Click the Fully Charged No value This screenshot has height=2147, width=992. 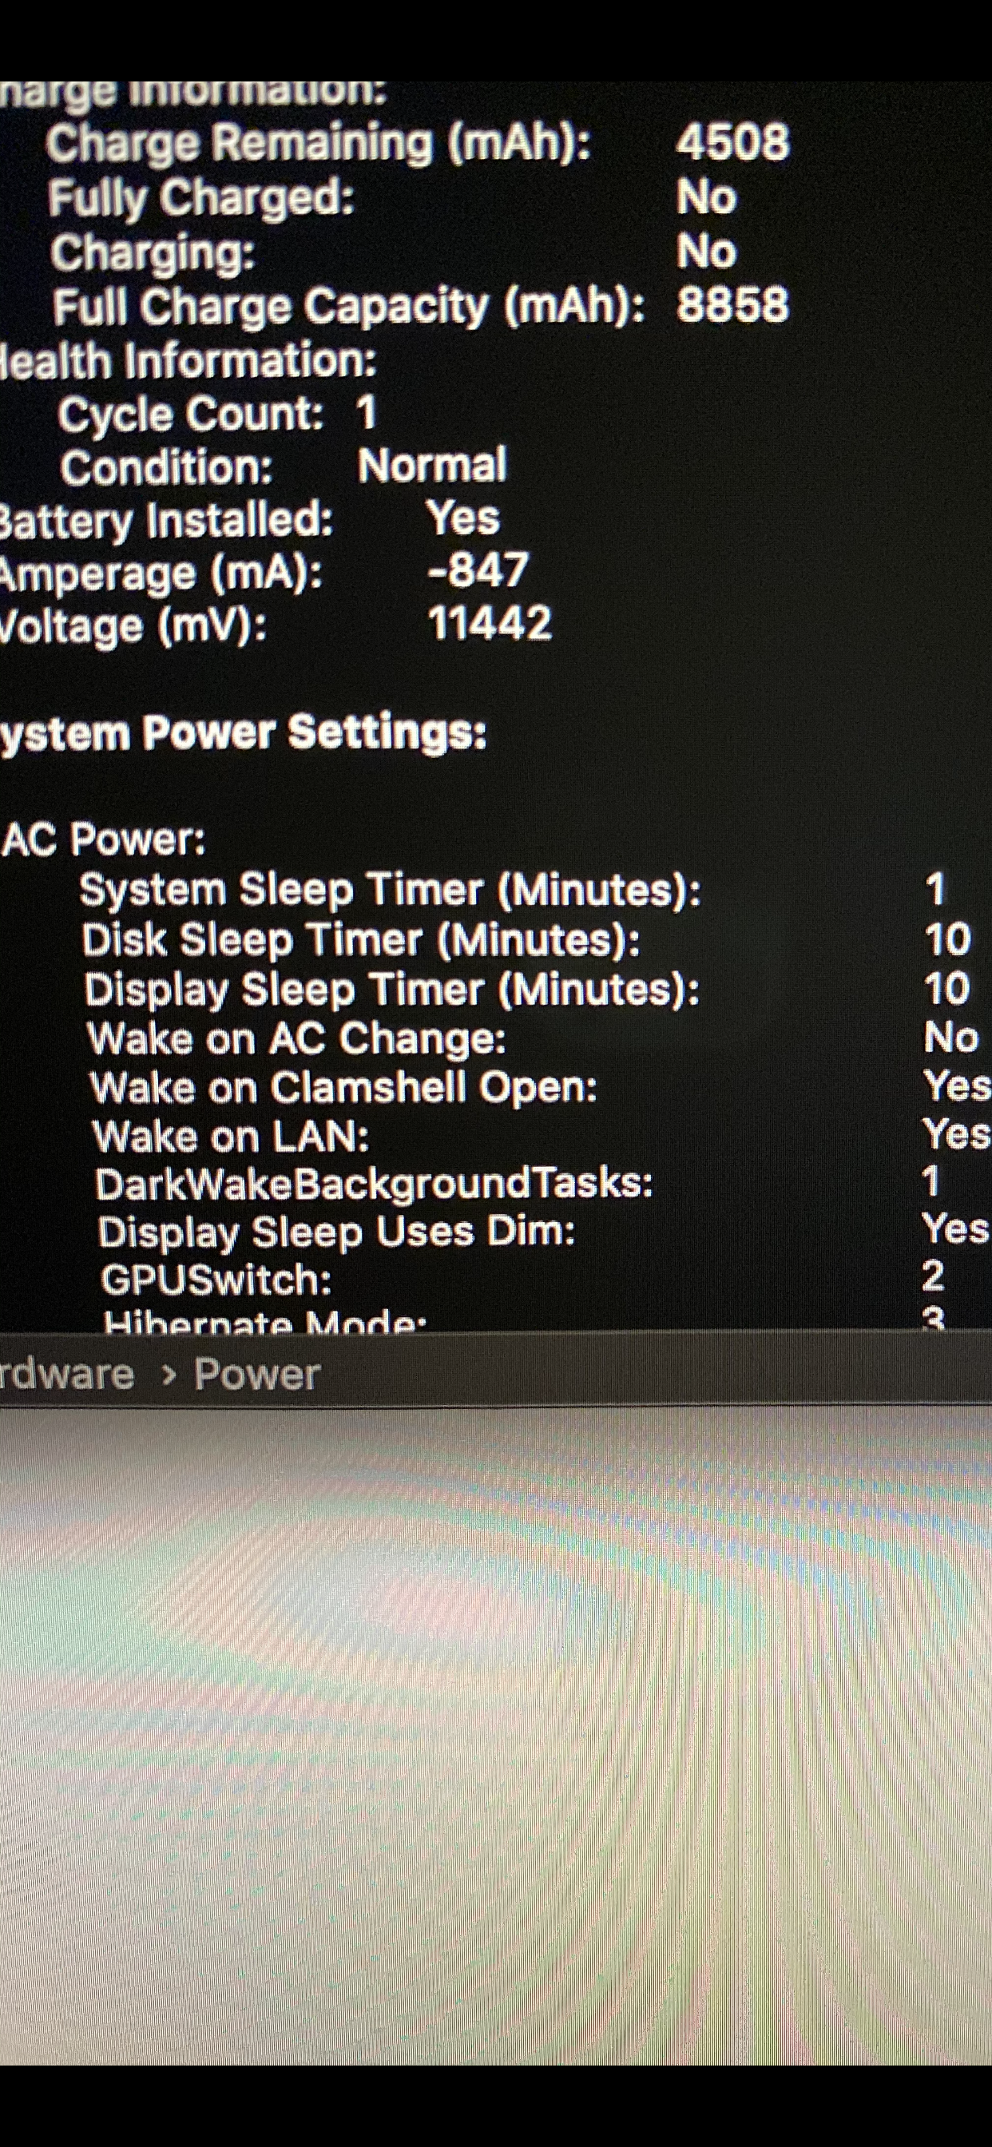point(706,198)
